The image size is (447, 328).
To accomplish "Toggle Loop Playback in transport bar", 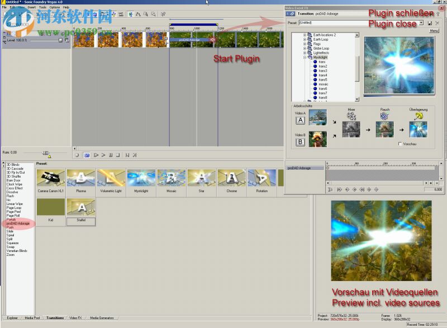I will click(87, 155).
